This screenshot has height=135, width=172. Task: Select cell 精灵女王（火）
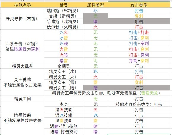(64, 77)
